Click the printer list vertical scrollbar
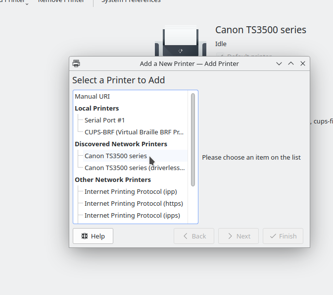 193,140
